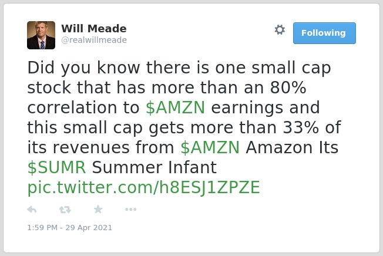Image resolution: width=383 pixels, height=256 pixels.
Task: Open the pic.twitter.com/h8ESJ1ZPZE image link
Action: pos(143,187)
